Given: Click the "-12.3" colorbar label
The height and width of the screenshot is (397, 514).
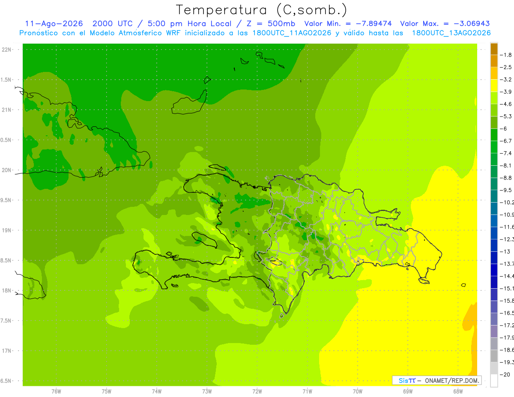Looking at the screenshot, I should click(507, 239).
